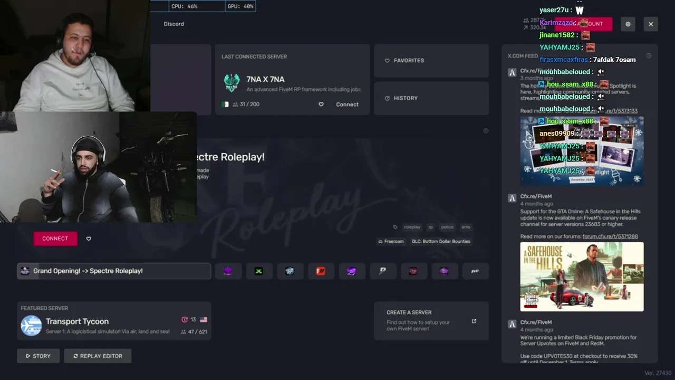Click the roleplay tag
Viewport: 675px width, 380px height.
tap(412, 227)
